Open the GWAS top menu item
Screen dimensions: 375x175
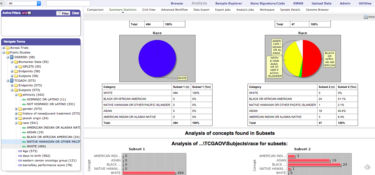pyautogui.click(x=298, y=3)
